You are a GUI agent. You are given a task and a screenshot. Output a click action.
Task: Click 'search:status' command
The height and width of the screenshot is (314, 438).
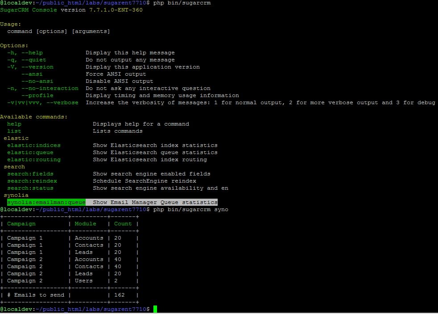click(30, 188)
